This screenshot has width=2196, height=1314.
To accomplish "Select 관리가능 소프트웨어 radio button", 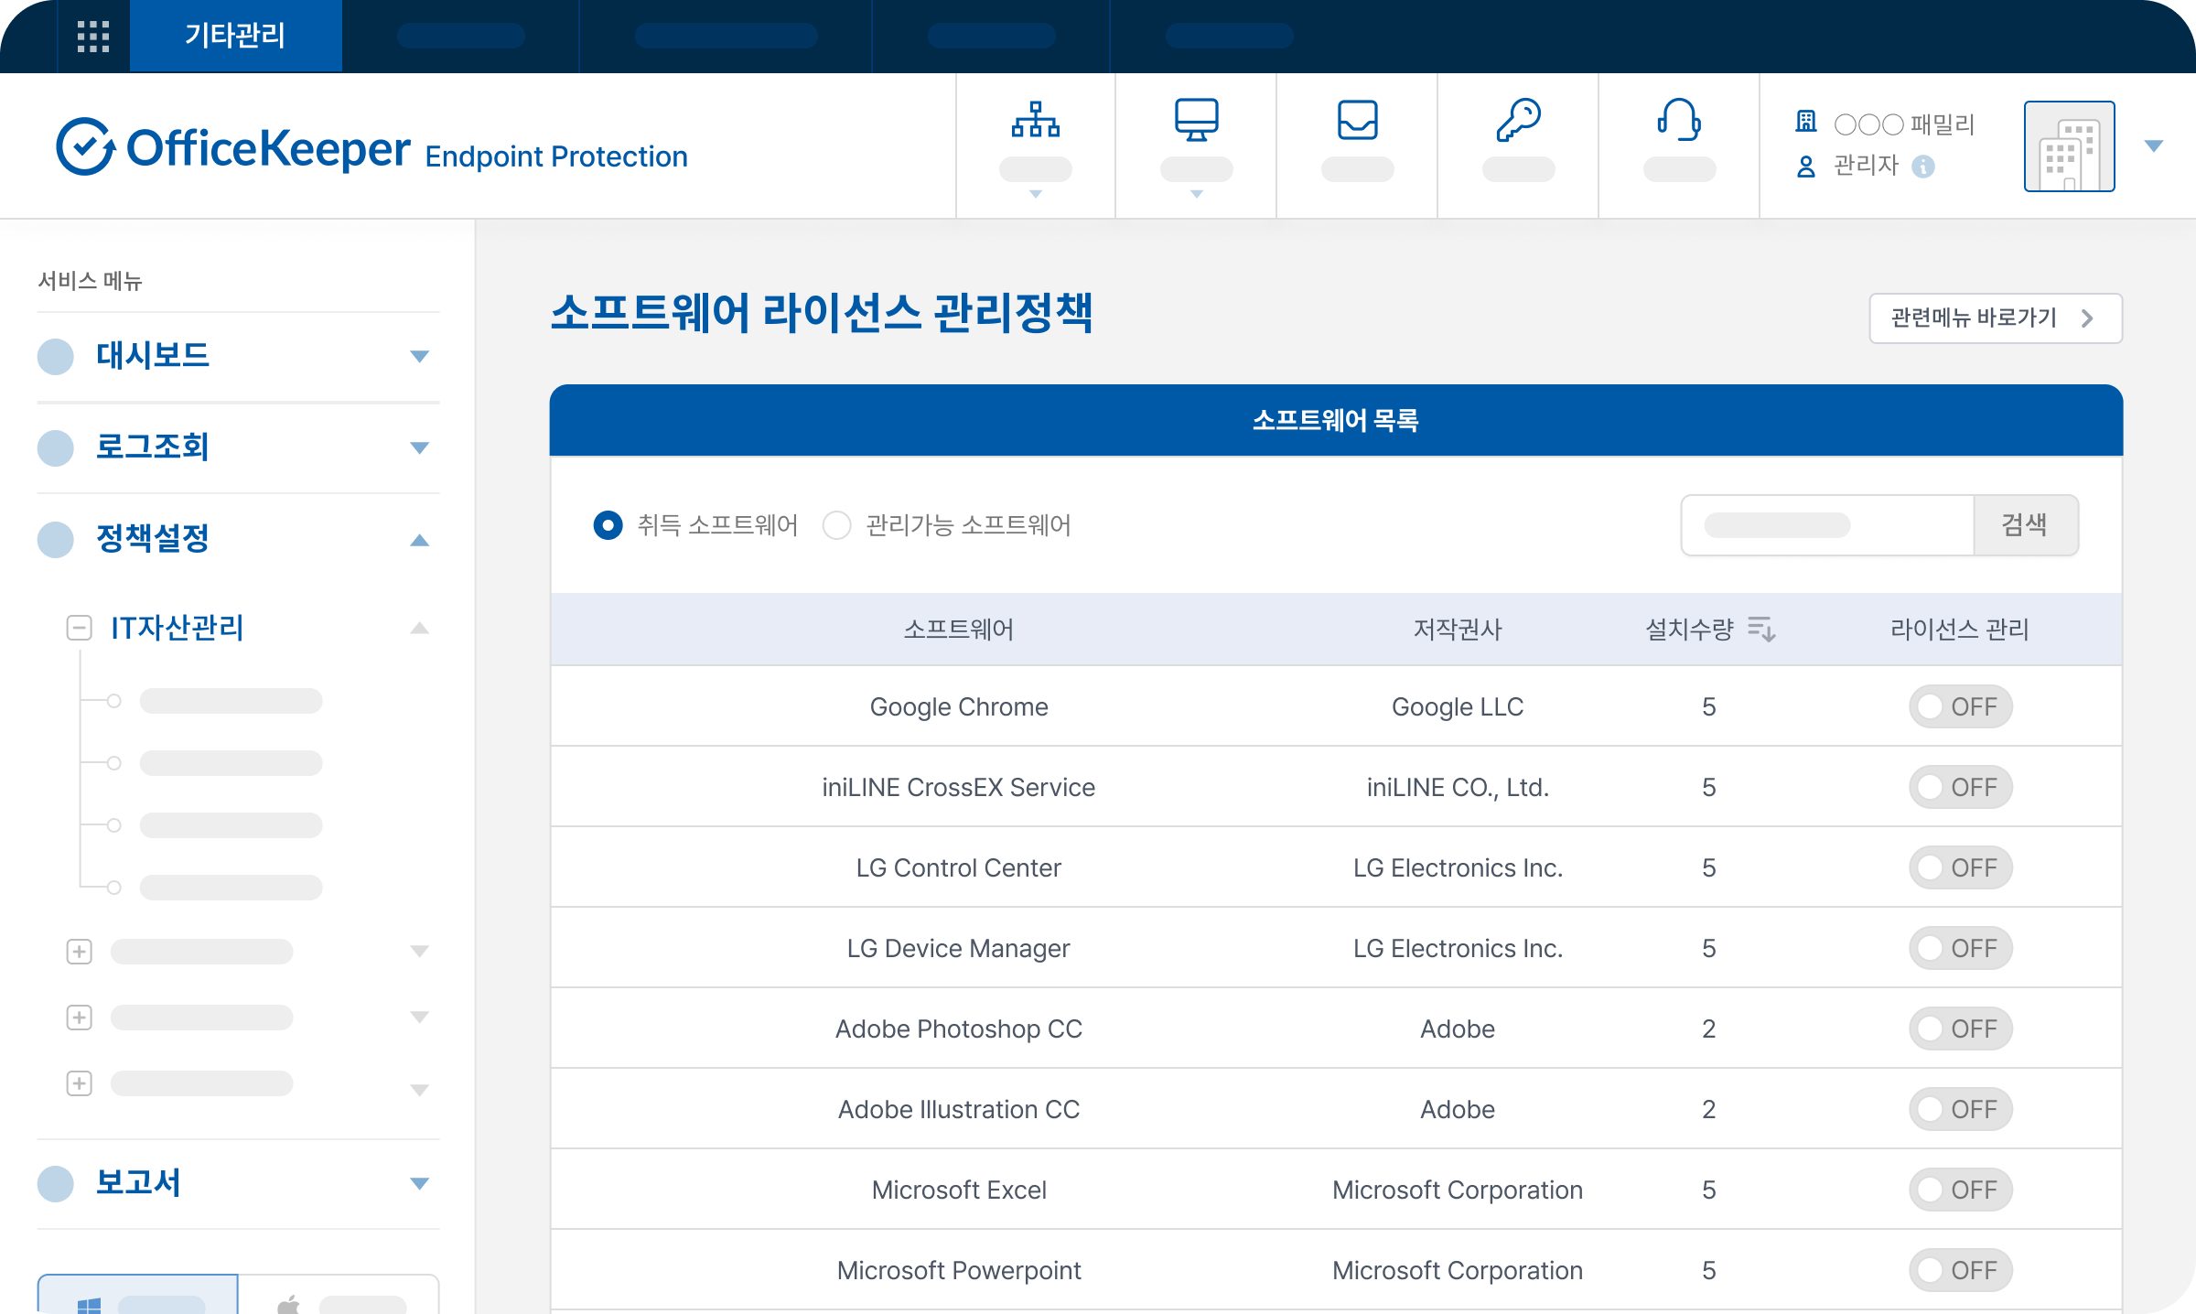I will 836,525.
